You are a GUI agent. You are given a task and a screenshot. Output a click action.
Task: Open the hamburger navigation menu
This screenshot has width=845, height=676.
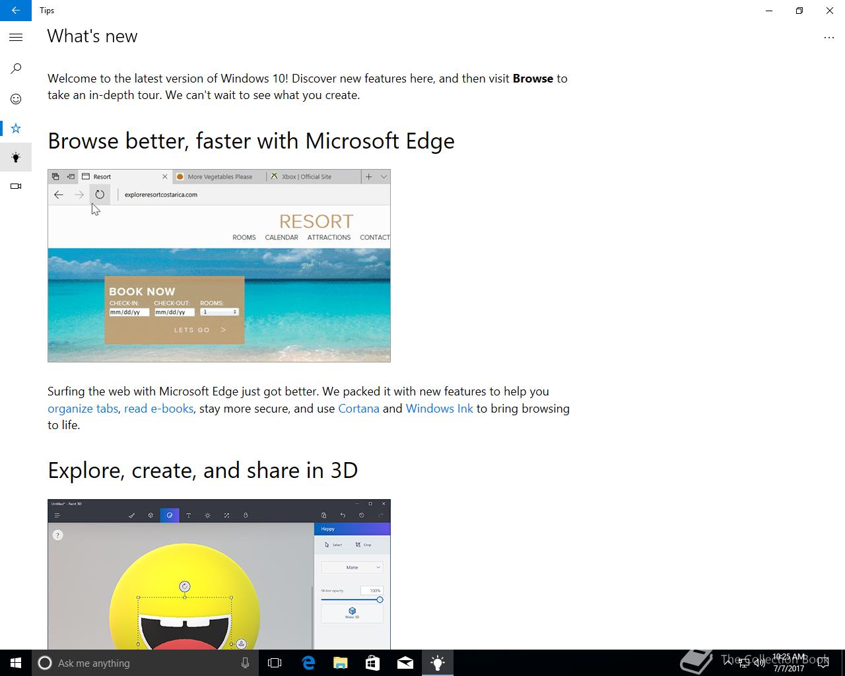[16, 38]
